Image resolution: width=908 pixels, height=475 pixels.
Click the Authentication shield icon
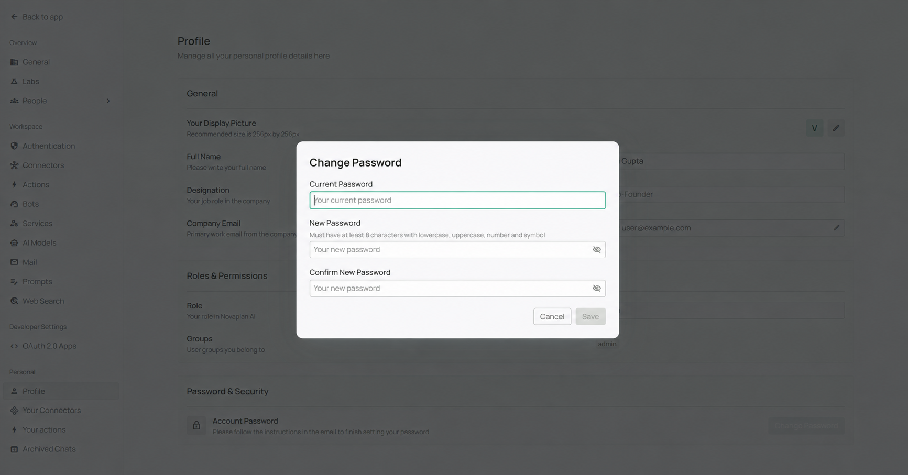tap(14, 146)
